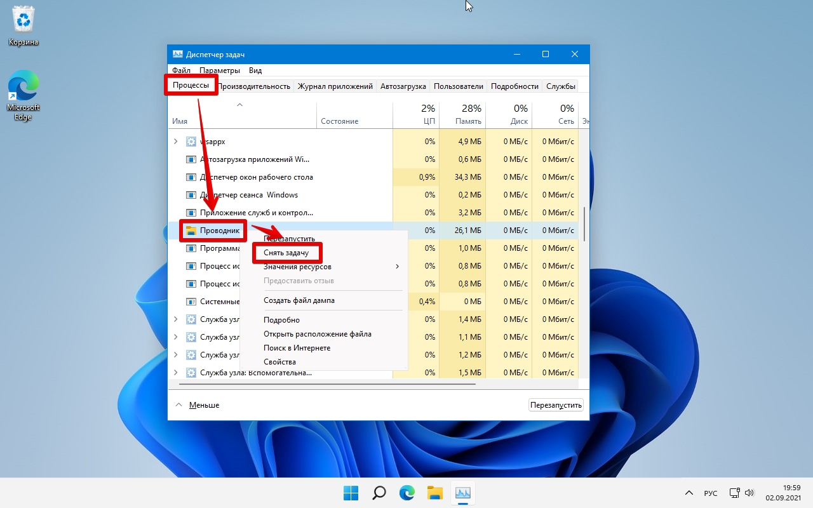Image resolution: width=813 pixels, height=508 pixels.
Task: Expand Служба узла: Вспомогательна... group
Action: [176, 373]
